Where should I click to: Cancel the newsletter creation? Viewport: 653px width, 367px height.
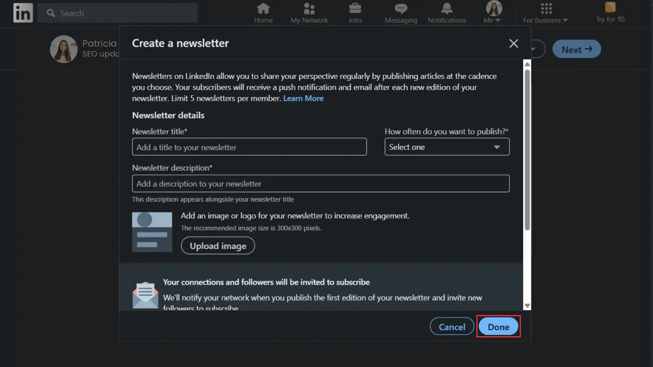[451, 326]
